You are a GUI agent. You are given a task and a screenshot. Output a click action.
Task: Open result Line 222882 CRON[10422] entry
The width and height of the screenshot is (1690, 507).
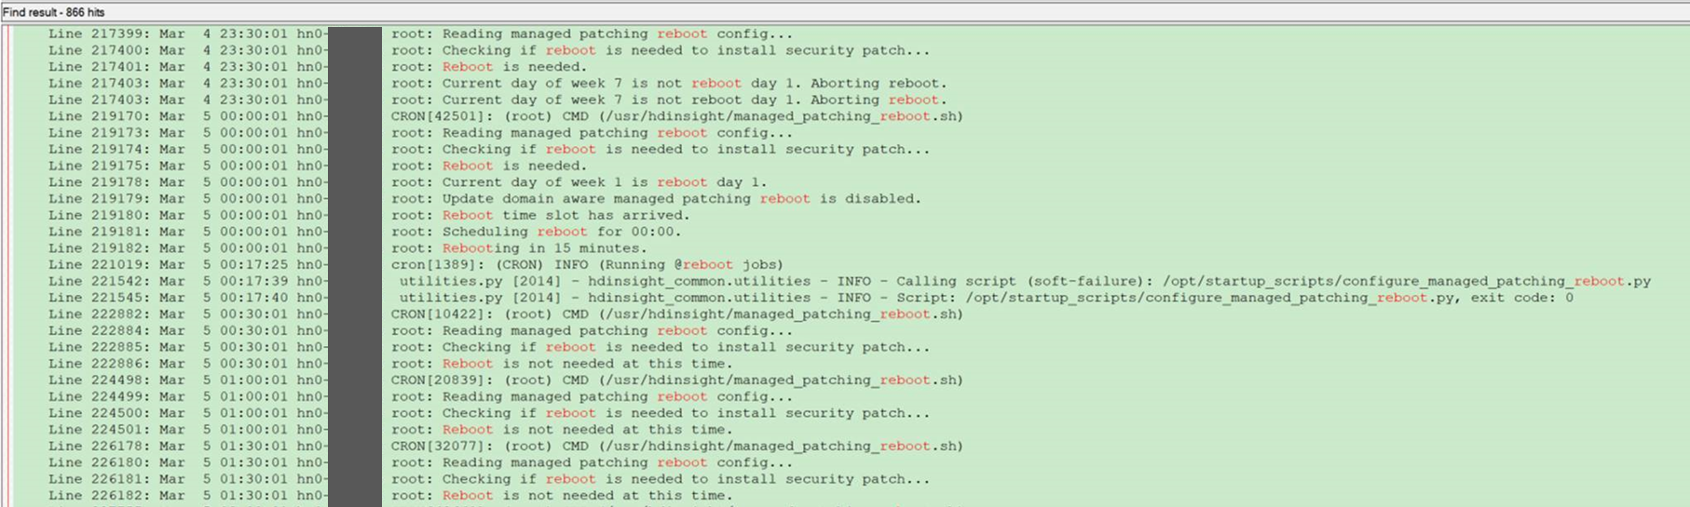pyautogui.click(x=676, y=314)
